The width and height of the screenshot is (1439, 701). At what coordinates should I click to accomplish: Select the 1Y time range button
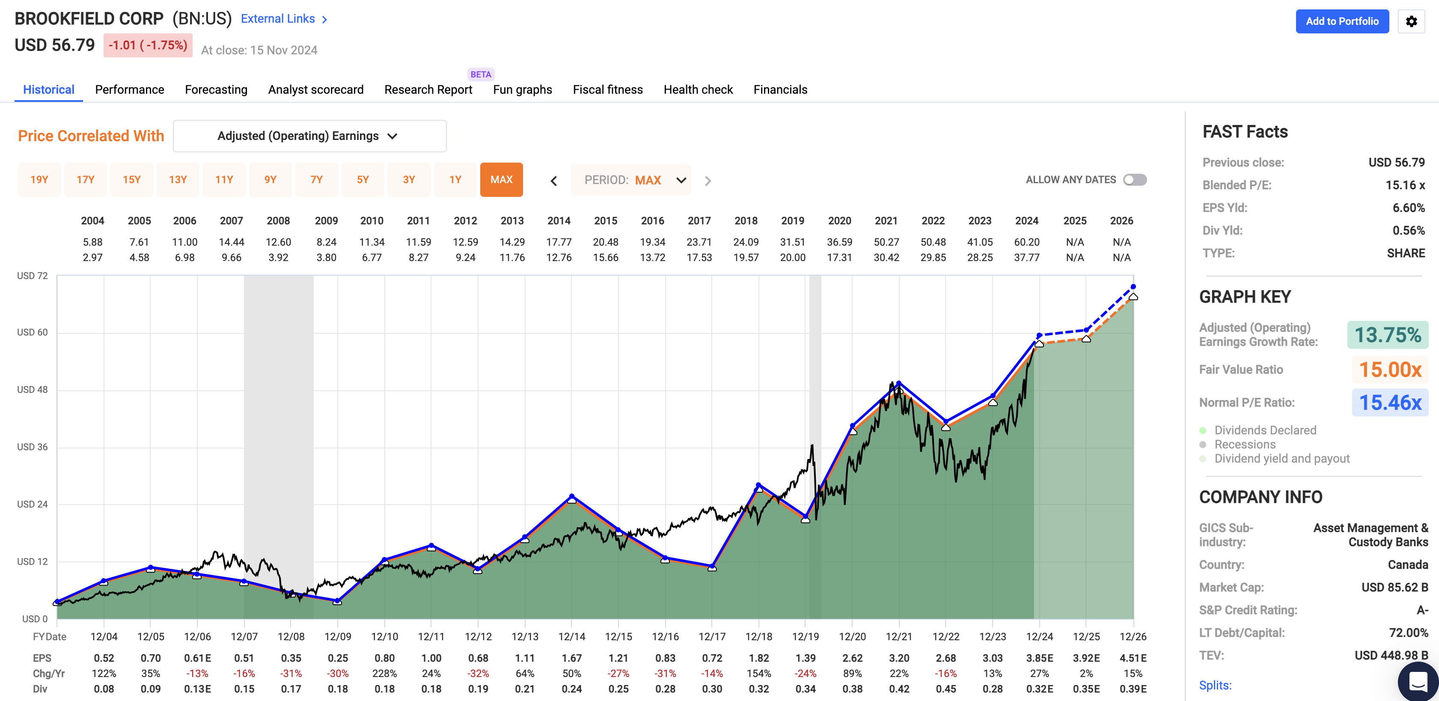[x=455, y=179]
